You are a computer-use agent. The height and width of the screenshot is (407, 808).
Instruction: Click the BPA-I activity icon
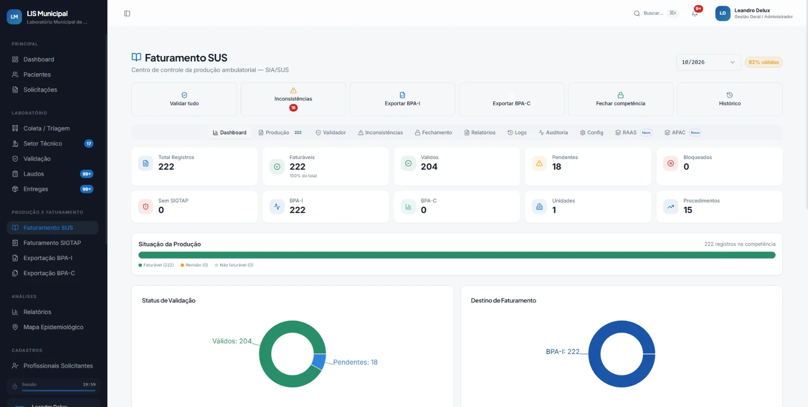coord(277,207)
